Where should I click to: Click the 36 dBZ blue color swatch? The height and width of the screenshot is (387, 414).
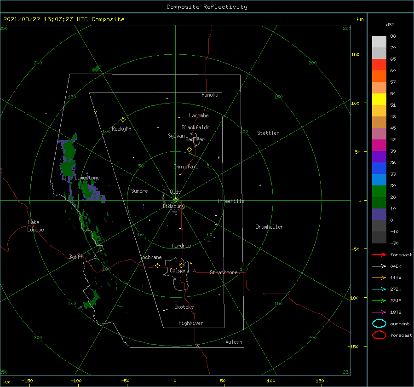(379, 168)
